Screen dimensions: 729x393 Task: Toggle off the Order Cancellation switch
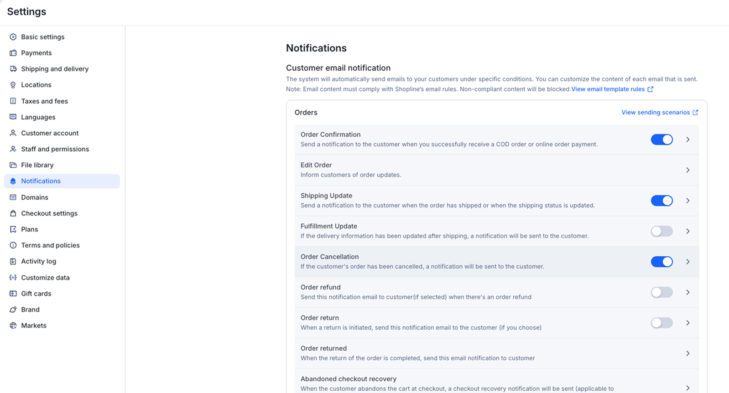pos(661,262)
